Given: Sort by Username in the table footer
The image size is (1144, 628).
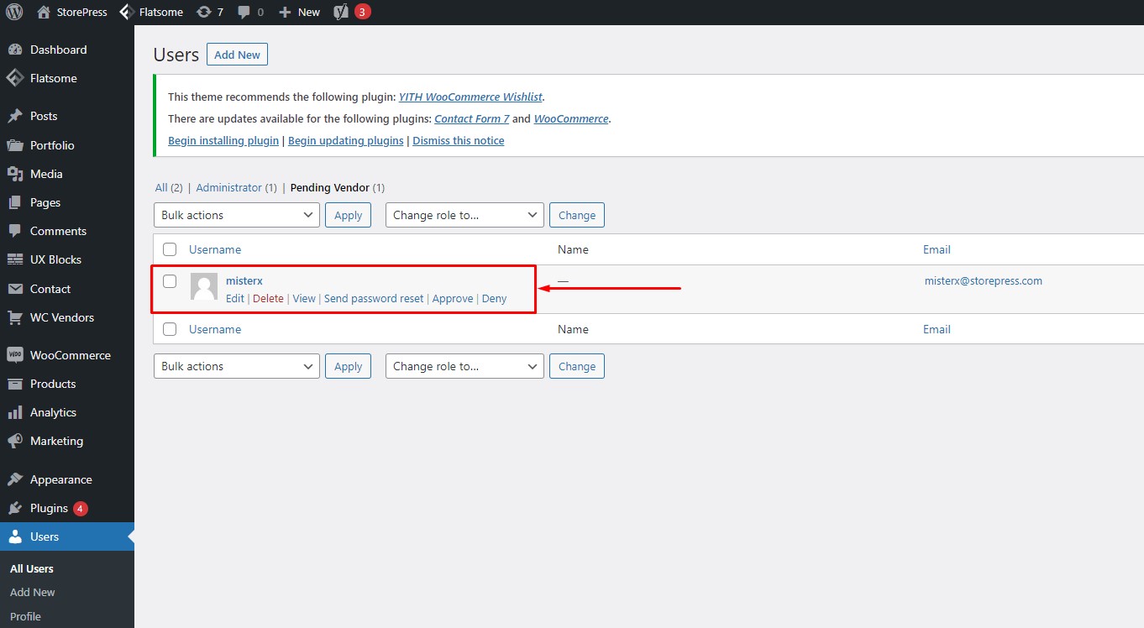Looking at the screenshot, I should click(215, 329).
